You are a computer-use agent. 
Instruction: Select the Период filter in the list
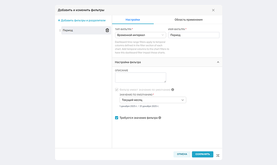pos(81,30)
